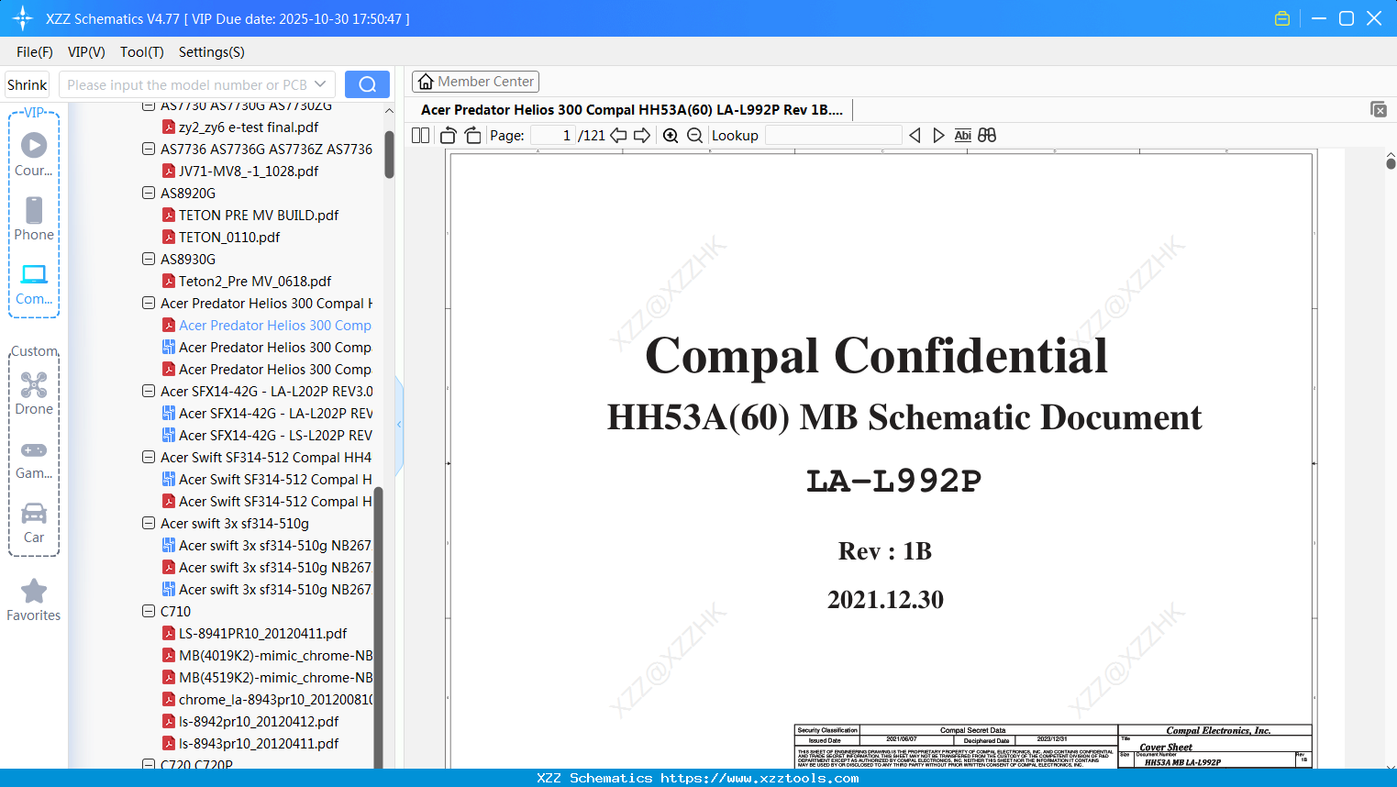Open the VIP(V) menu
The width and height of the screenshot is (1397, 787).
(x=86, y=52)
